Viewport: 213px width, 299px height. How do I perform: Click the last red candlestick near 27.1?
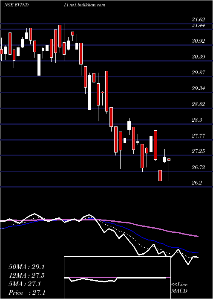pos(169,160)
